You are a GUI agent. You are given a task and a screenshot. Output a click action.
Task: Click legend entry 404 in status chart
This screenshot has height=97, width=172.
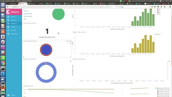pos(159,12)
